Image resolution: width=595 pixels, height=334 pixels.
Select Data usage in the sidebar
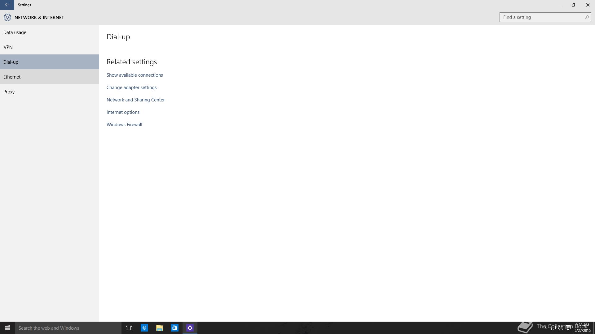[15, 32]
